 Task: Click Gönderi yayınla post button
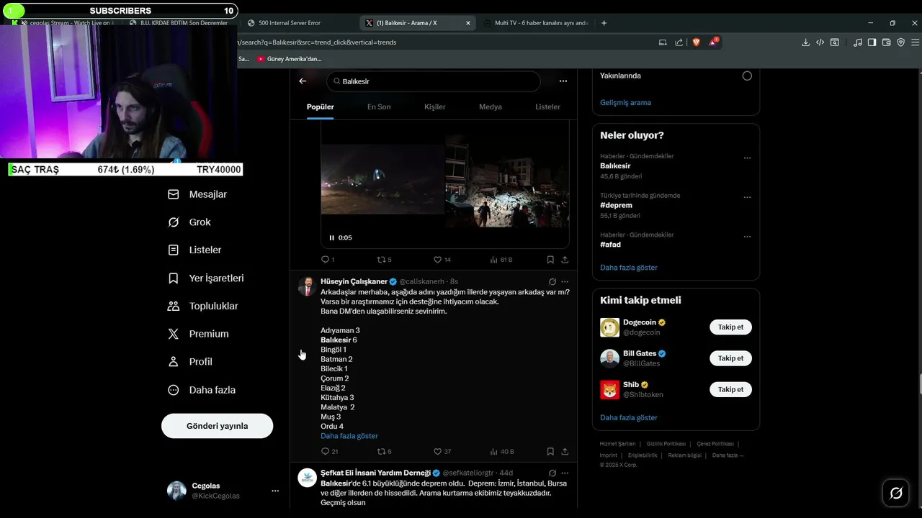click(217, 426)
